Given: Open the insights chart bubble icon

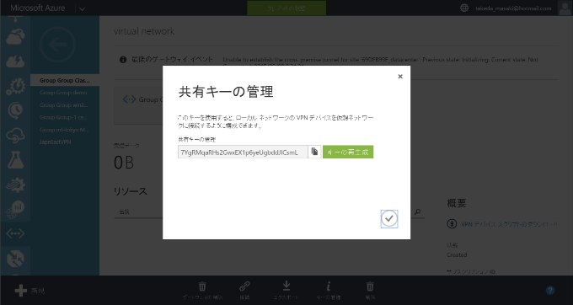Looking at the screenshot, I should (x=15, y=209).
